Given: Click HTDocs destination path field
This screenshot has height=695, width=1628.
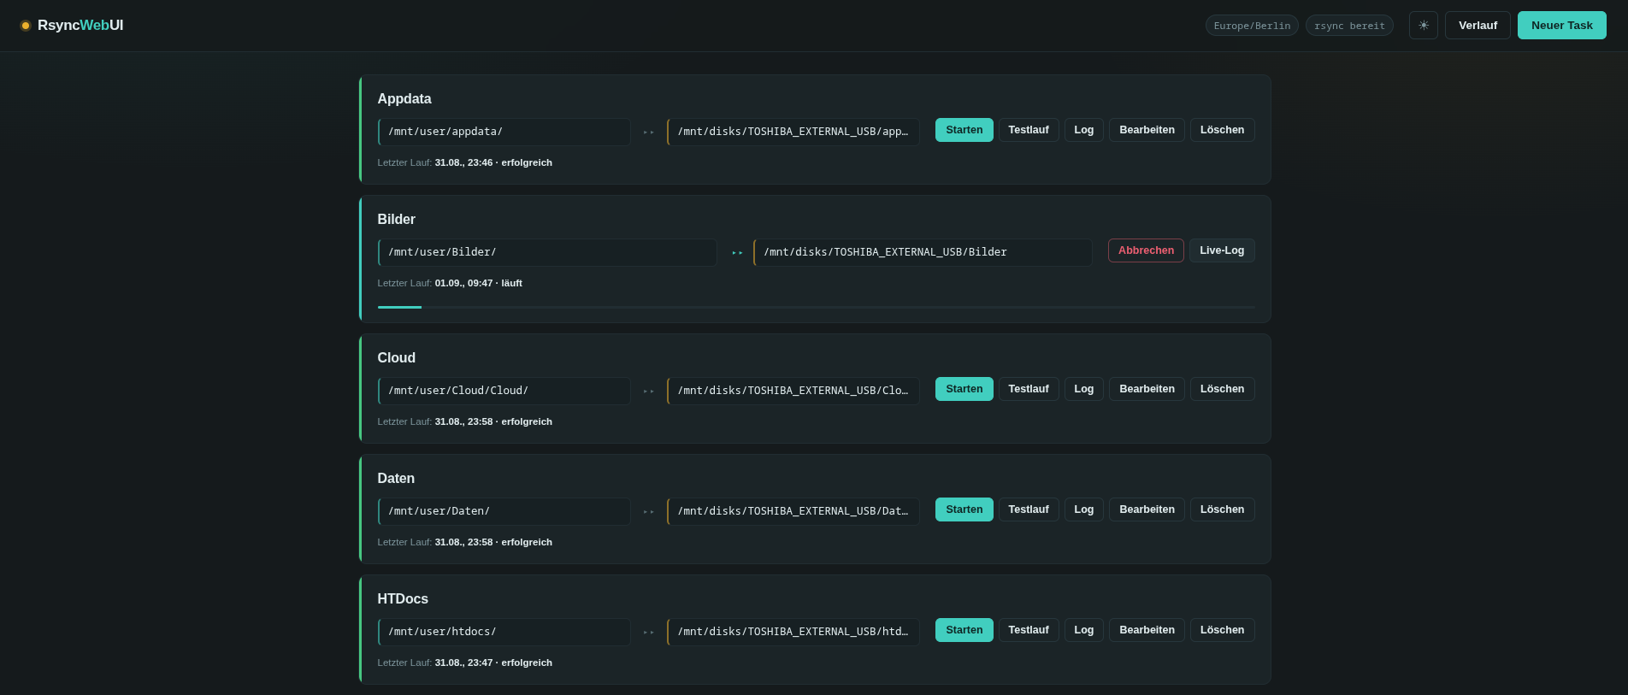Looking at the screenshot, I should pos(793,632).
